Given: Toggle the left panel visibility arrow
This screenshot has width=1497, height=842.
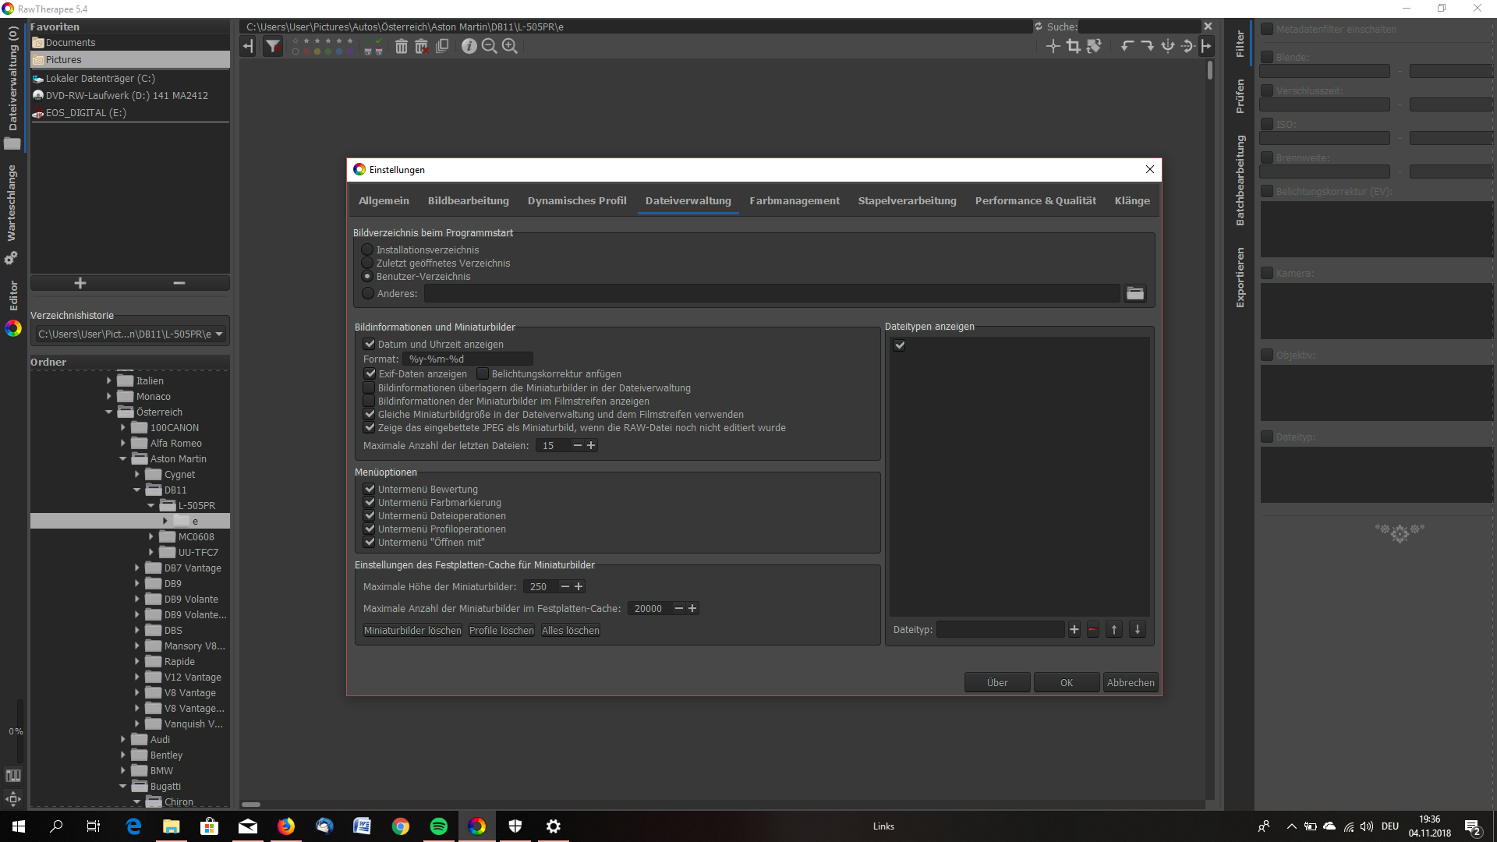Looking at the screenshot, I should click(x=248, y=47).
